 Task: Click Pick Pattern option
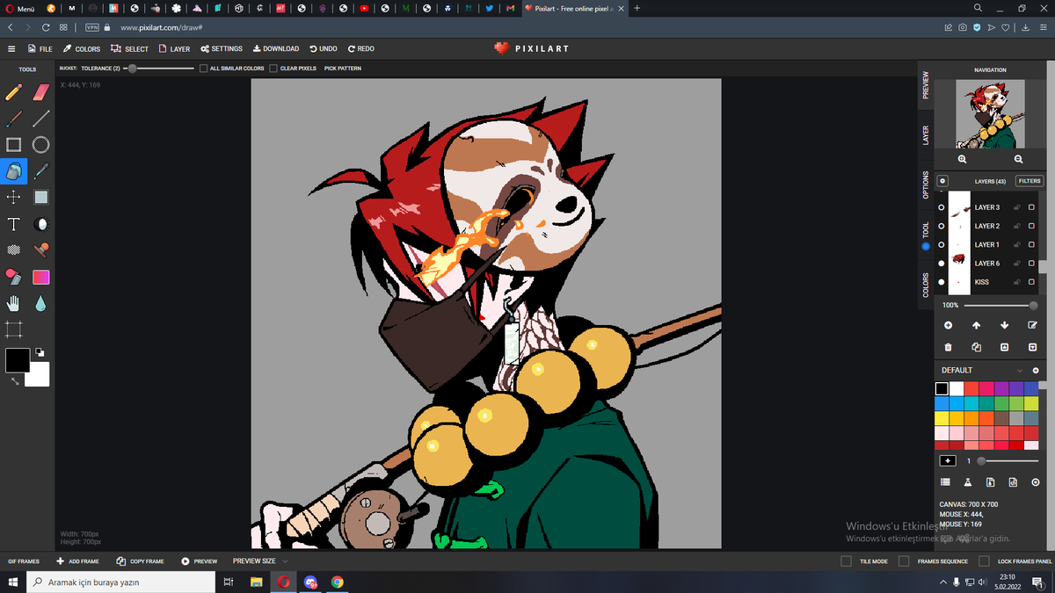pyautogui.click(x=343, y=69)
